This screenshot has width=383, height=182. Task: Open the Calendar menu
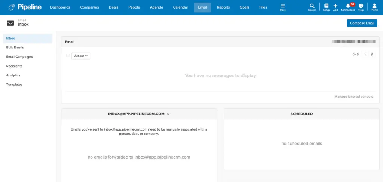[x=181, y=7]
